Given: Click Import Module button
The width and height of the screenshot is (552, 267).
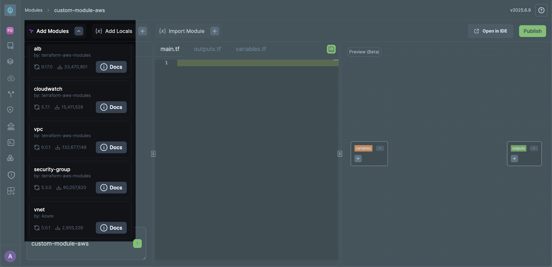Looking at the screenshot, I should (182, 31).
